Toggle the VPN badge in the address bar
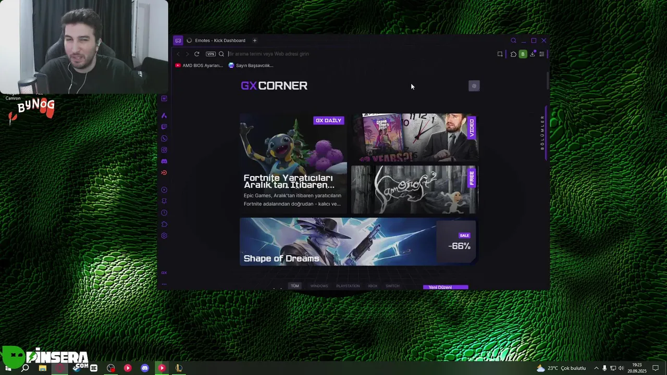The height and width of the screenshot is (375, 667). [x=211, y=54]
